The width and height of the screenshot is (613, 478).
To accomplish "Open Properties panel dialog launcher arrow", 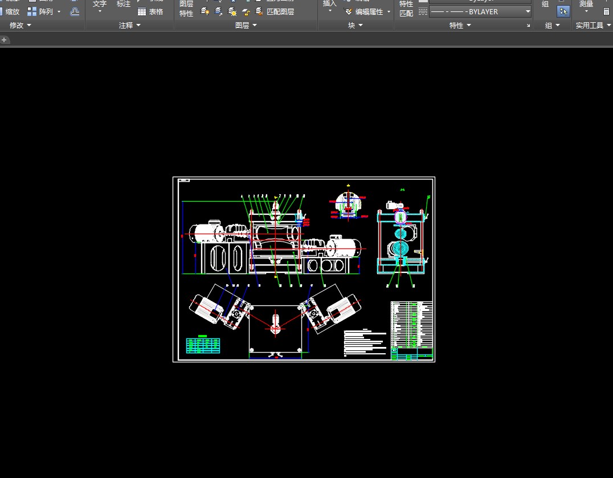I will coord(528,26).
